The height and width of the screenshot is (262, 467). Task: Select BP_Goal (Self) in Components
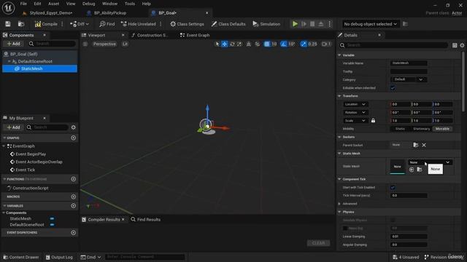point(39,54)
